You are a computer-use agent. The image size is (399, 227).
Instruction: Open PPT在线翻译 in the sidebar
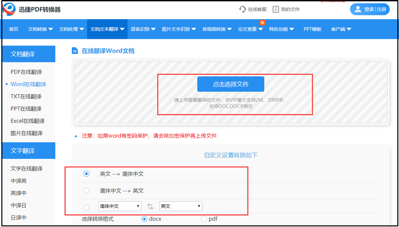point(26,109)
